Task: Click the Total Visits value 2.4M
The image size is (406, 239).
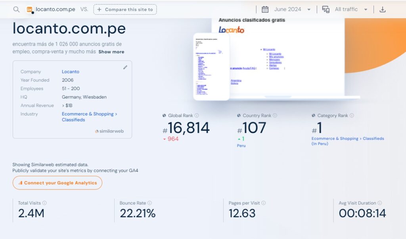Action: [31, 214]
